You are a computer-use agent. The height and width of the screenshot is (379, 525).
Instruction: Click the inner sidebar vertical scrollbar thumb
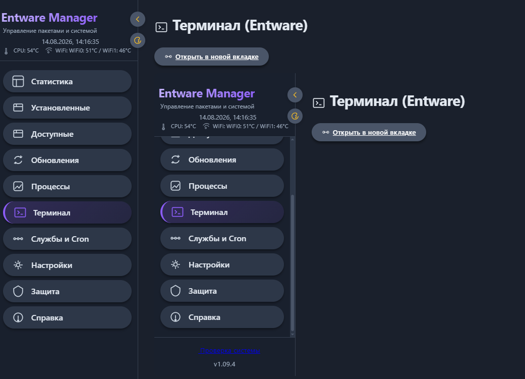pyautogui.click(x=293, y=263)
